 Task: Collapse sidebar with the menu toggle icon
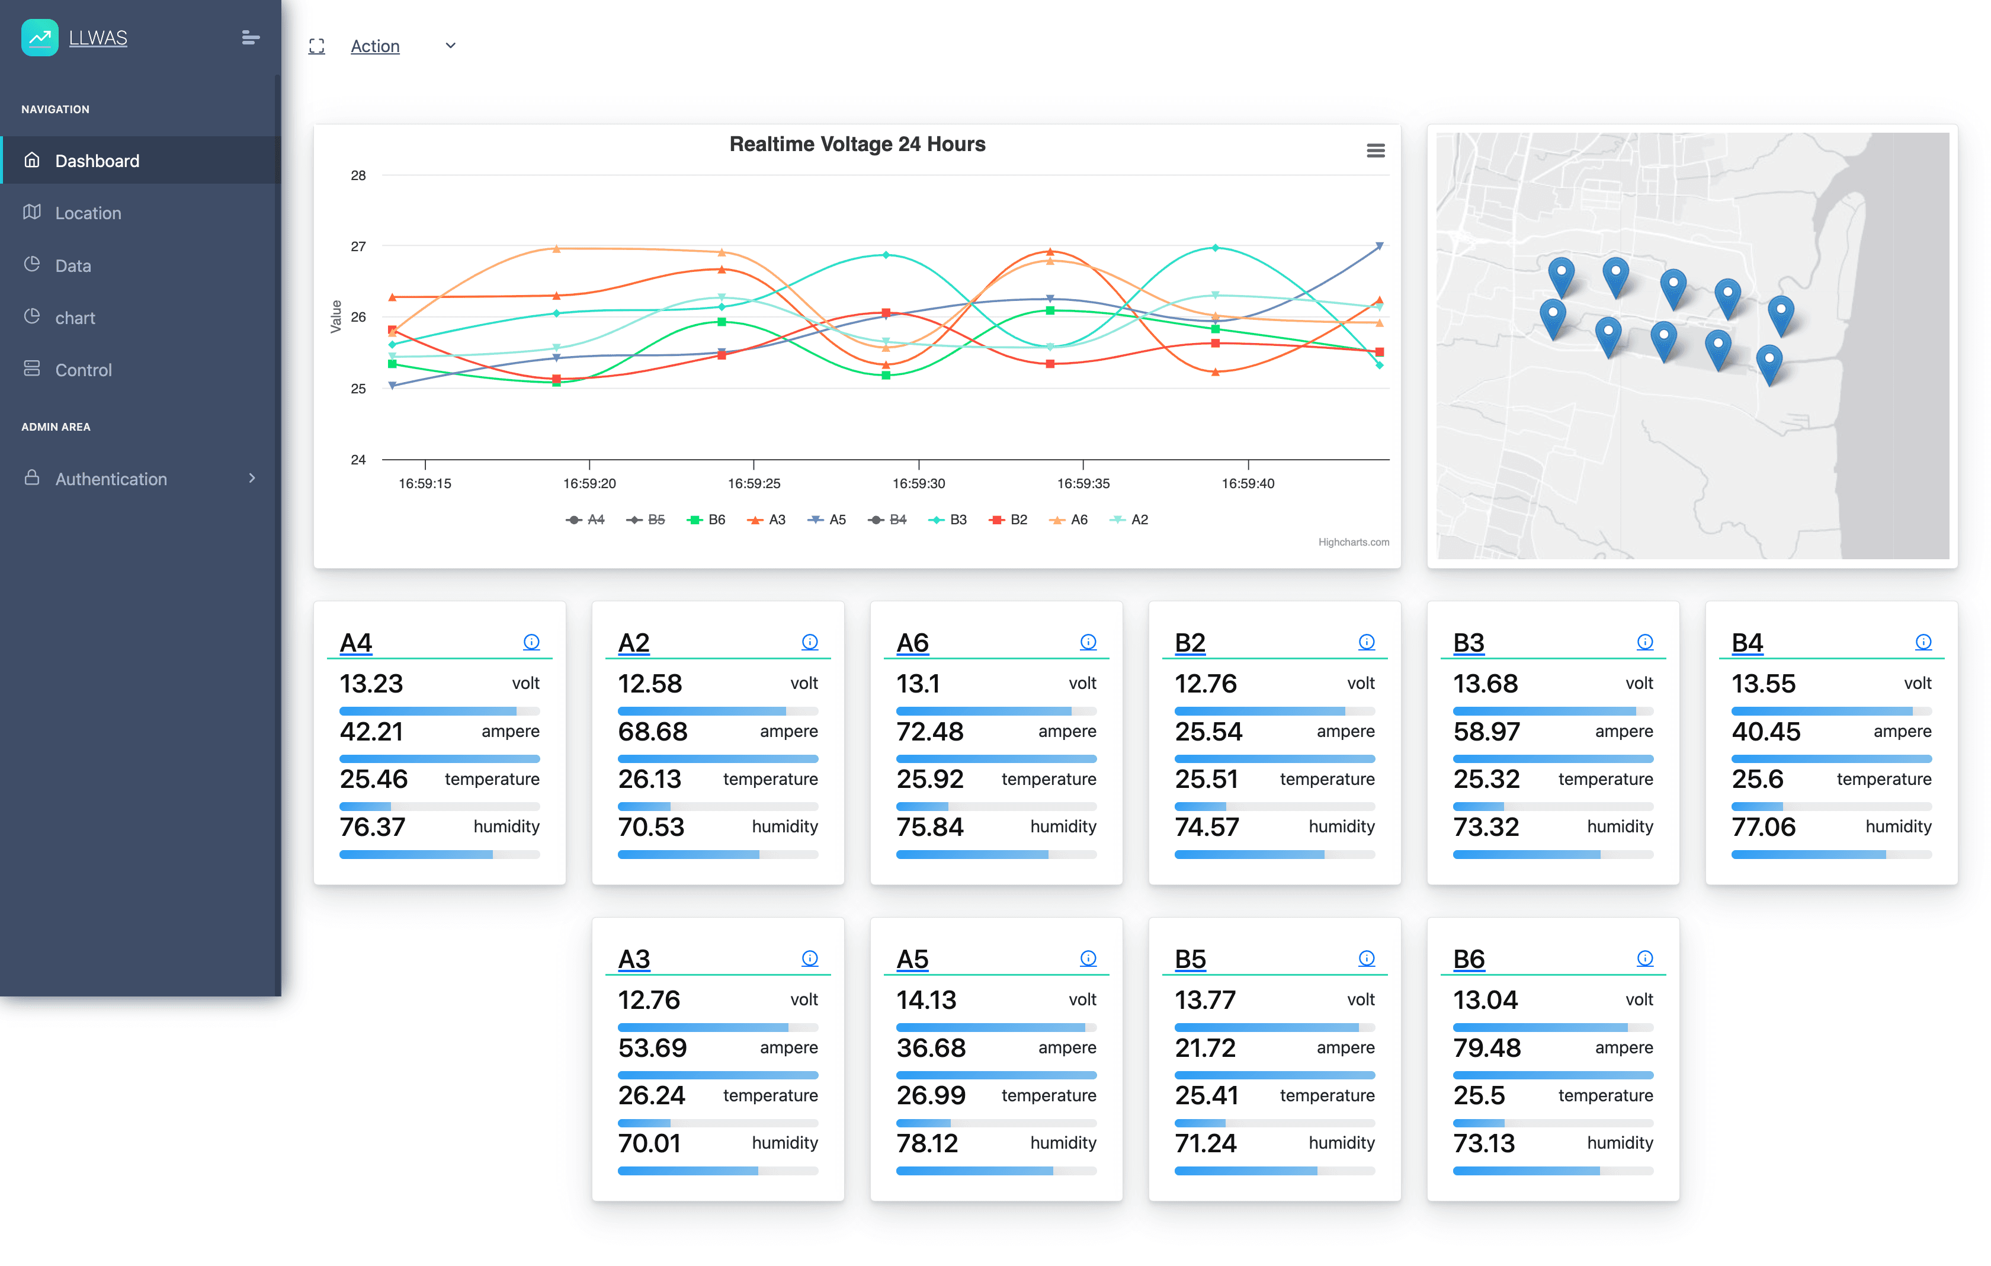click(251, 37)
